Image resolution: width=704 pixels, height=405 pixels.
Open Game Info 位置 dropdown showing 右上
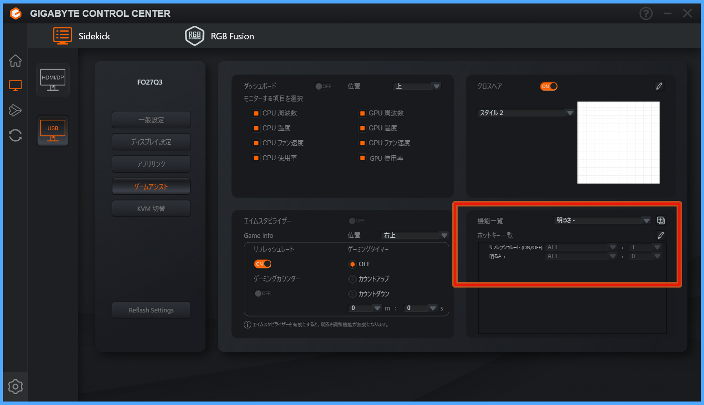point(415,235)
